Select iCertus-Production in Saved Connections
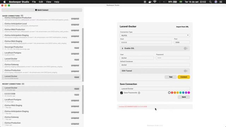 41,71
